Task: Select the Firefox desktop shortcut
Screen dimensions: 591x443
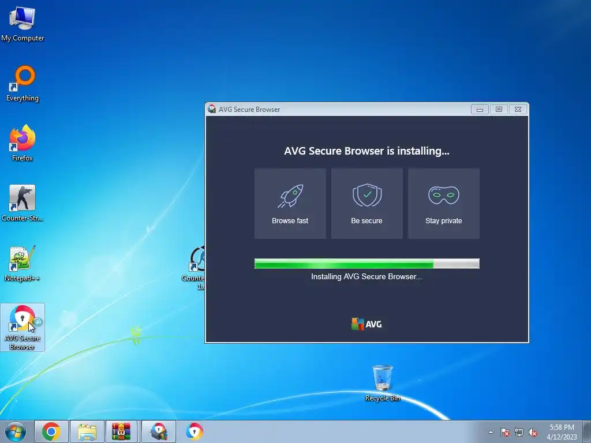Action: (23, 143)
